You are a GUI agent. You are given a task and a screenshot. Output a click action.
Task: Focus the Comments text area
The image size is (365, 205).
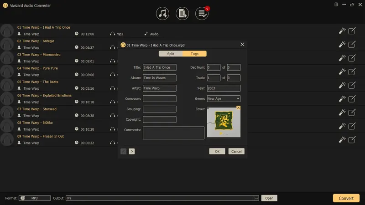coord(173,133)
